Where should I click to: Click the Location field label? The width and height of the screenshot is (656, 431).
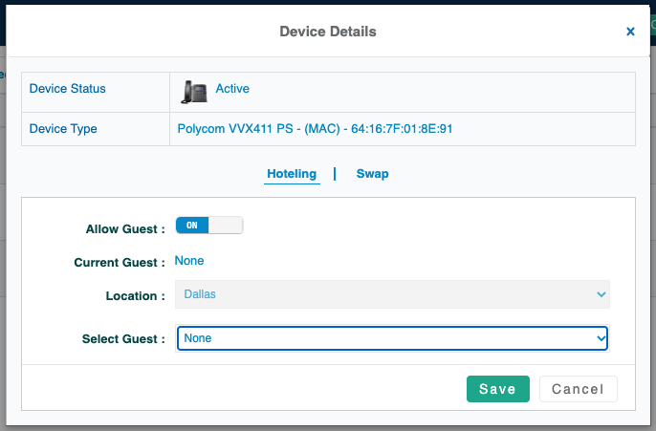click(136, 296)
